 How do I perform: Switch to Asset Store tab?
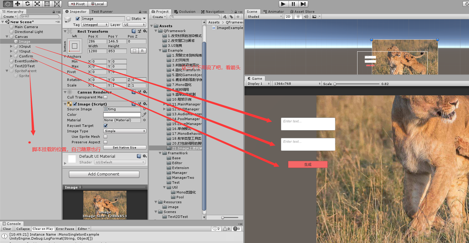click(x=302, y=12)
